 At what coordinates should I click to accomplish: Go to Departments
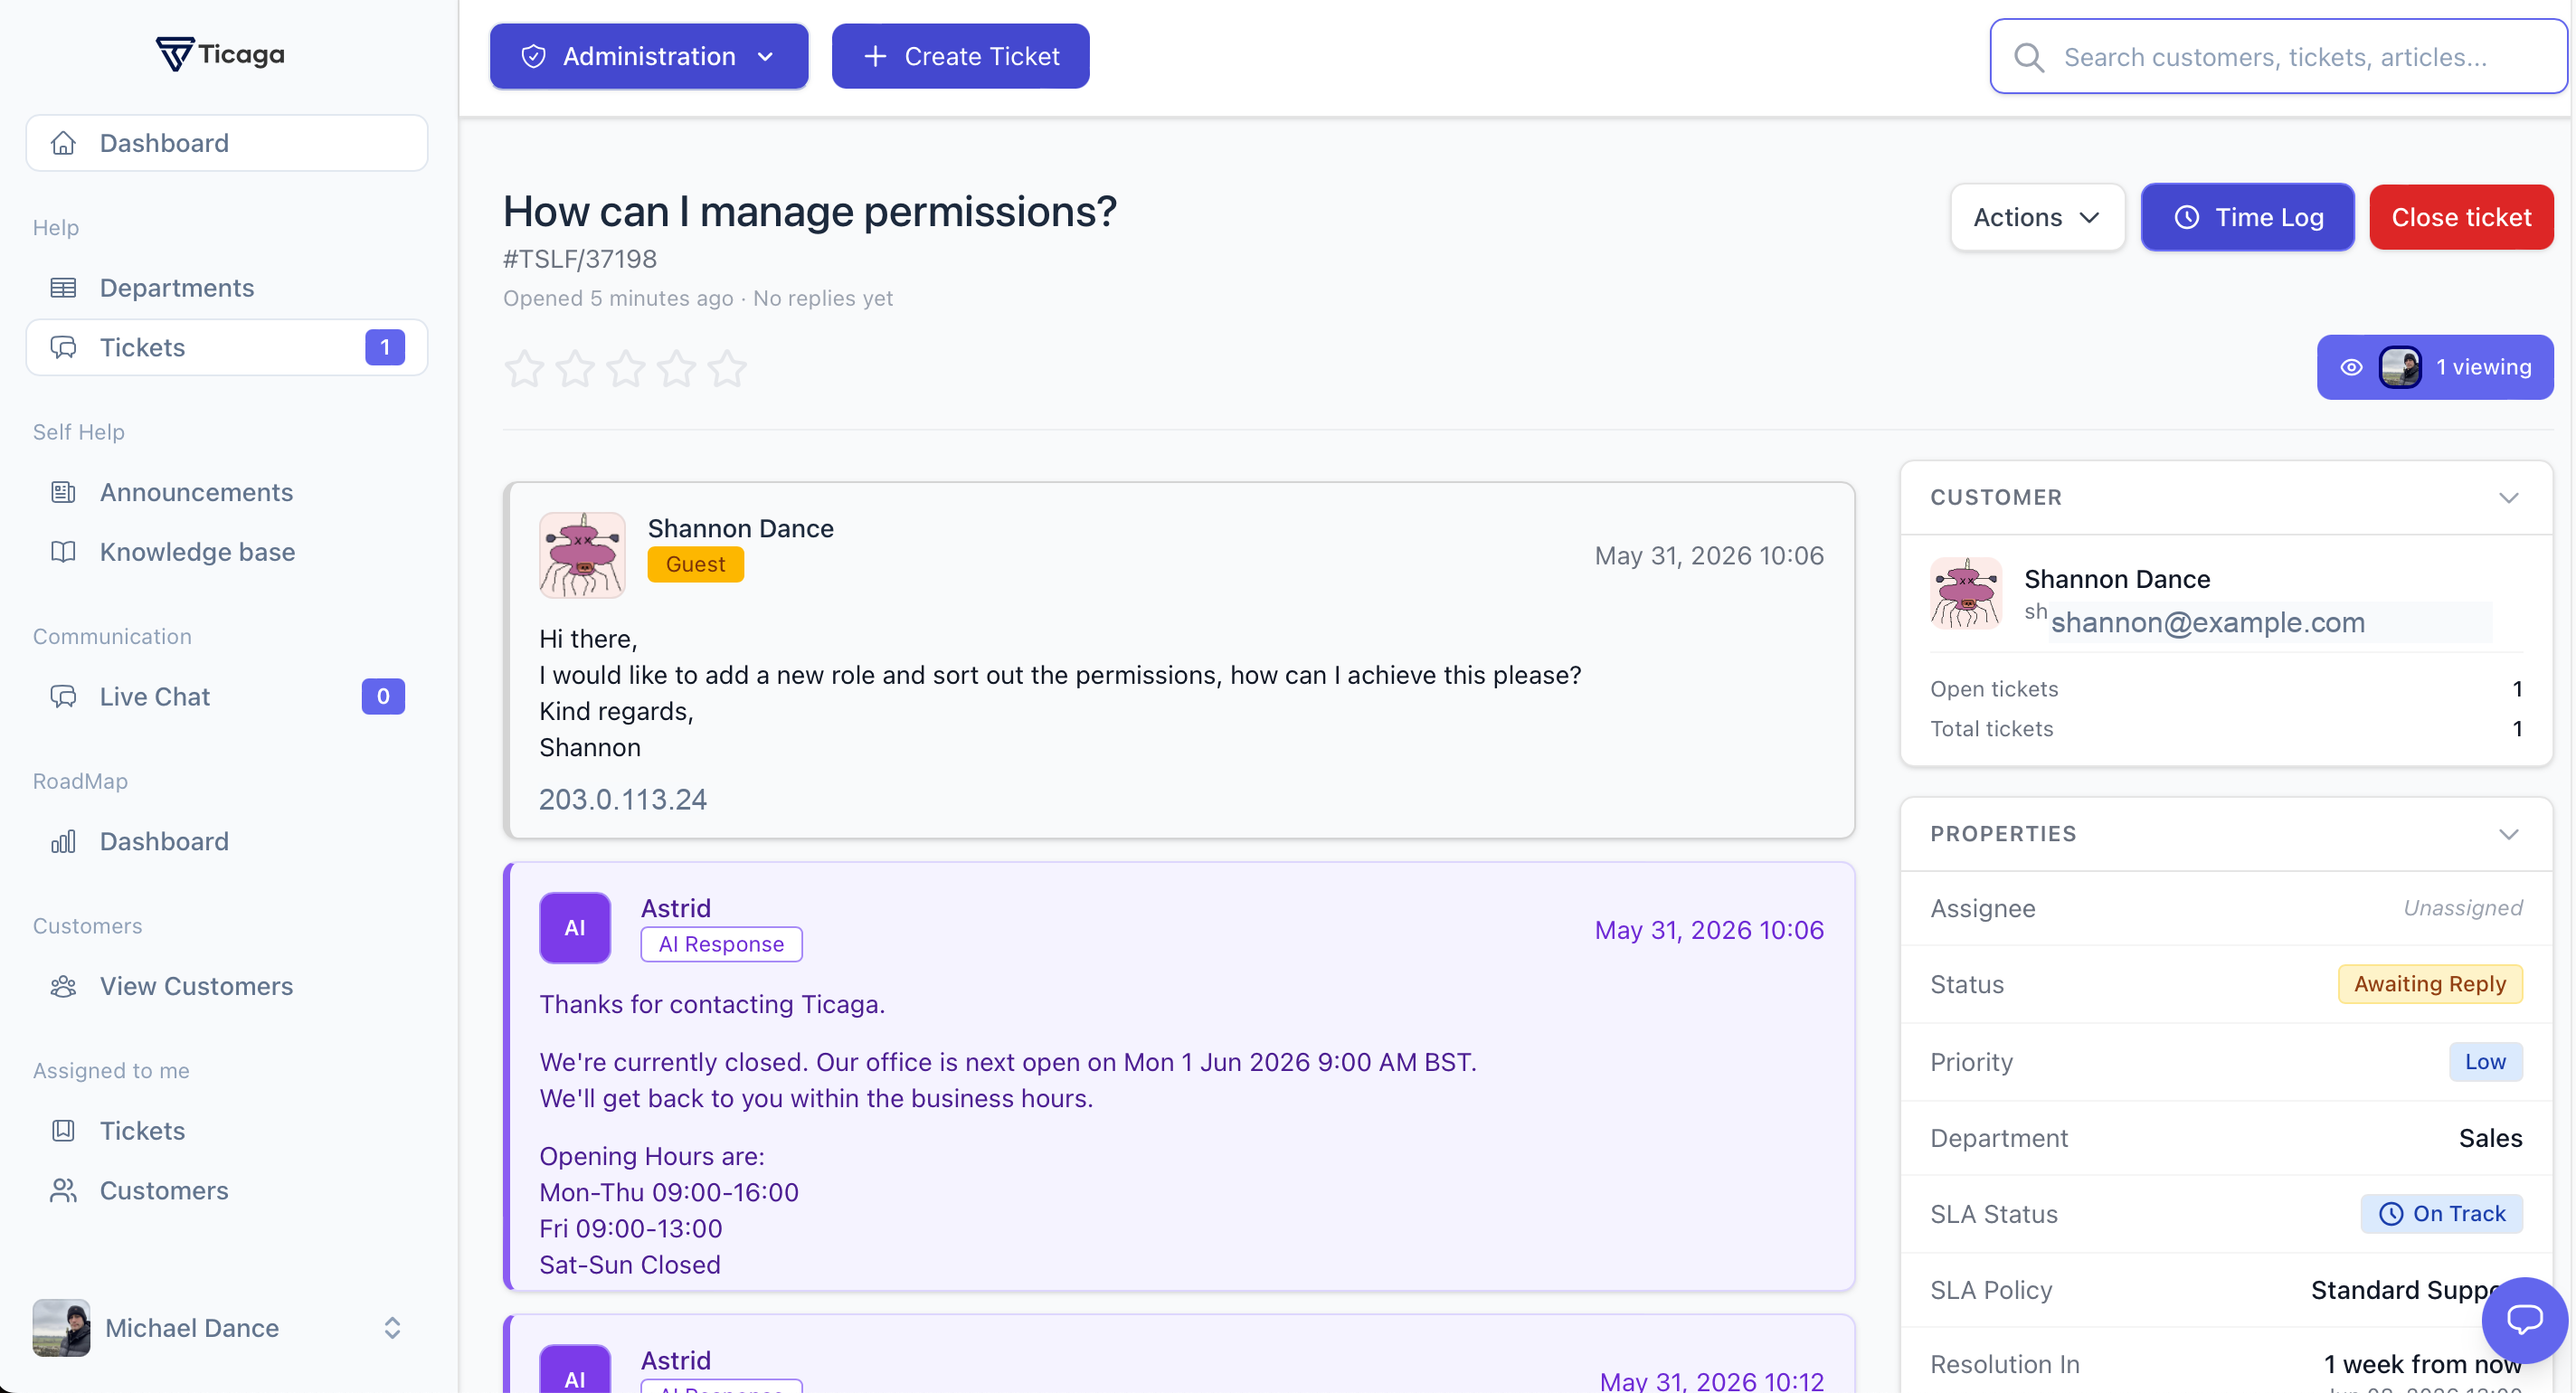227,288
